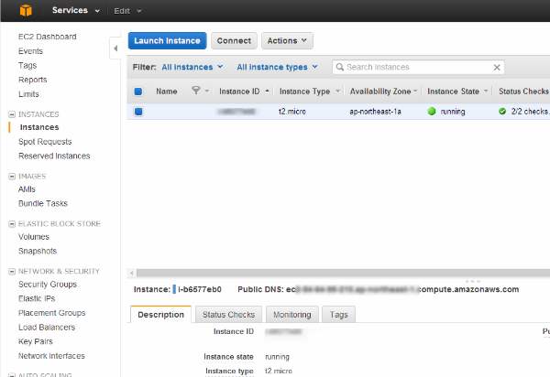Open Network Interfaces in the sidebar
This screenshot has height=377, width=550.
pos(51,356)
